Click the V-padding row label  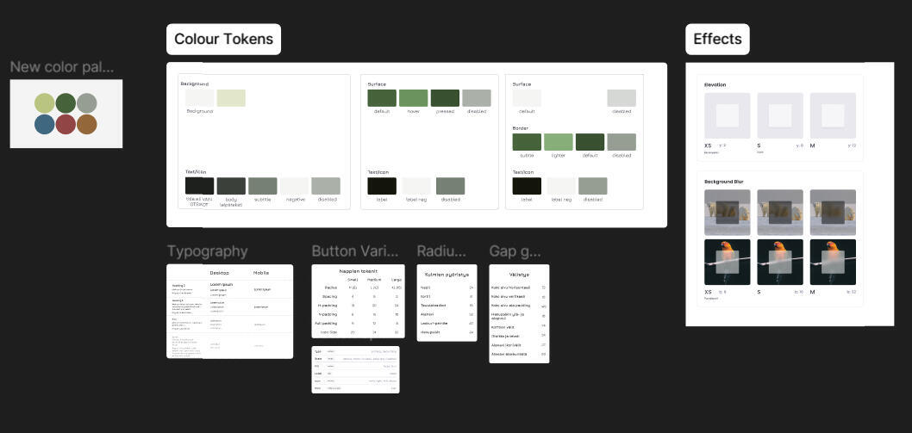[x=328, y=314]
